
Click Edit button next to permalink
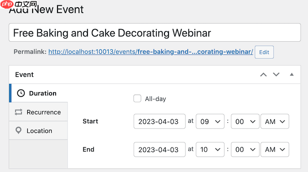[264, 52]
